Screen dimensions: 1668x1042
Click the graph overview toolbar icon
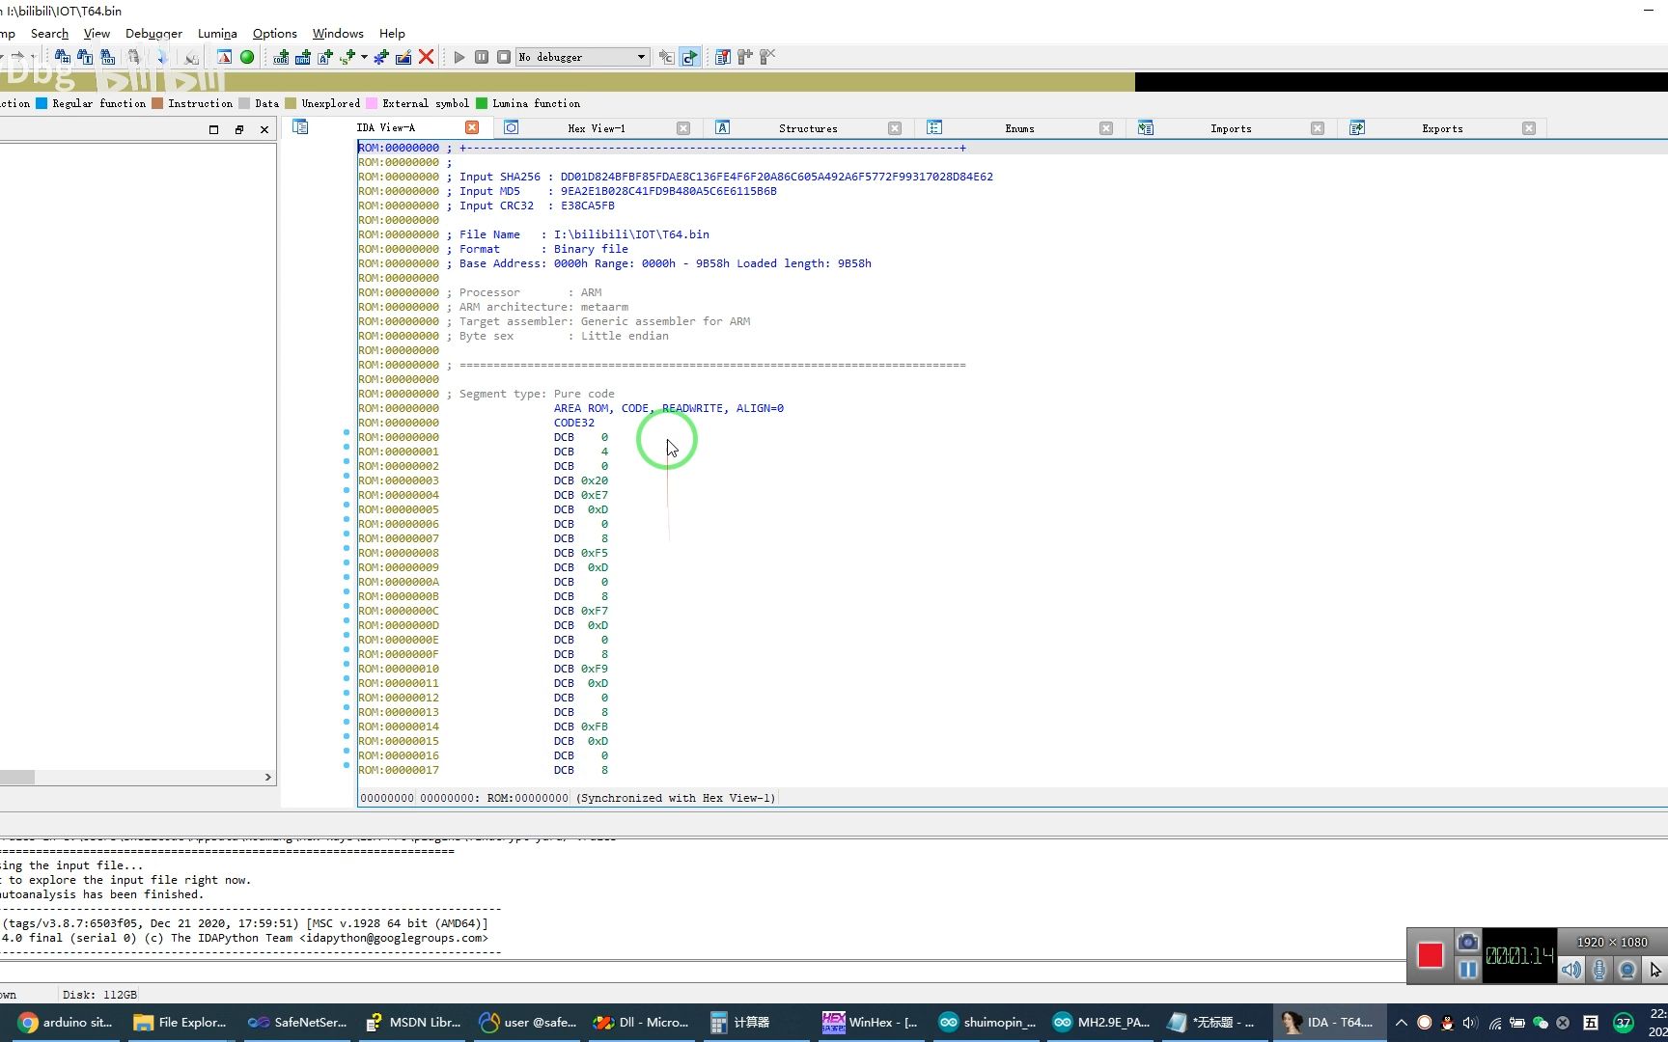224,57
